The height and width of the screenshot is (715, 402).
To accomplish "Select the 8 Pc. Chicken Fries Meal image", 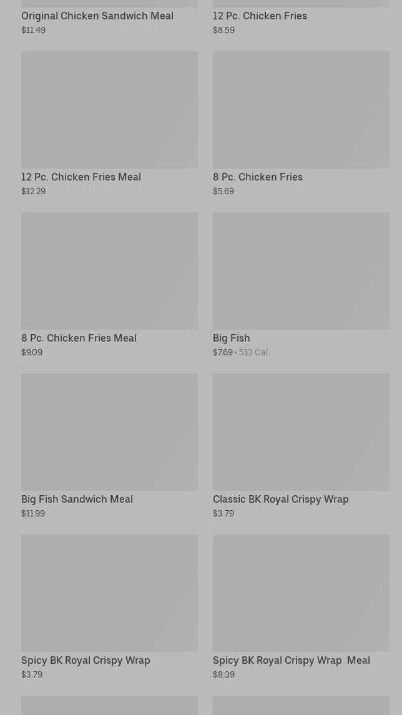I will 109,271.
